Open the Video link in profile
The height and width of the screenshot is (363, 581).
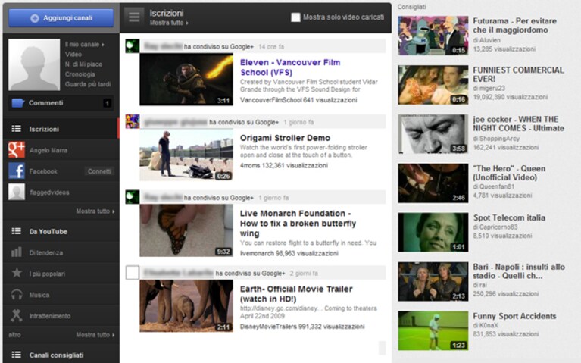click(73, 54)
